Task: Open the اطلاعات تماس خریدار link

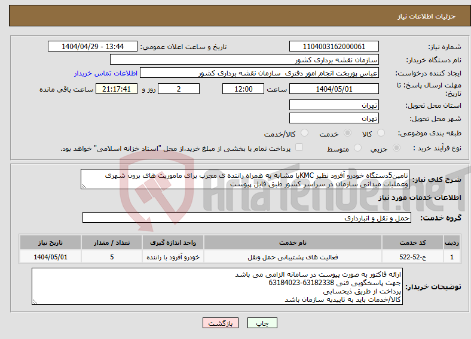Action: (106, 73)
